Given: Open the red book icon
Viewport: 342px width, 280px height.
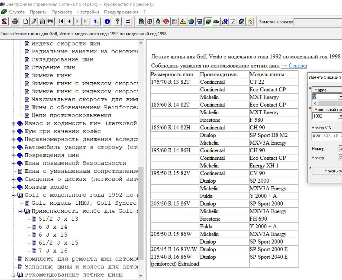Looking at the screenshot, I should click(166, 21).
